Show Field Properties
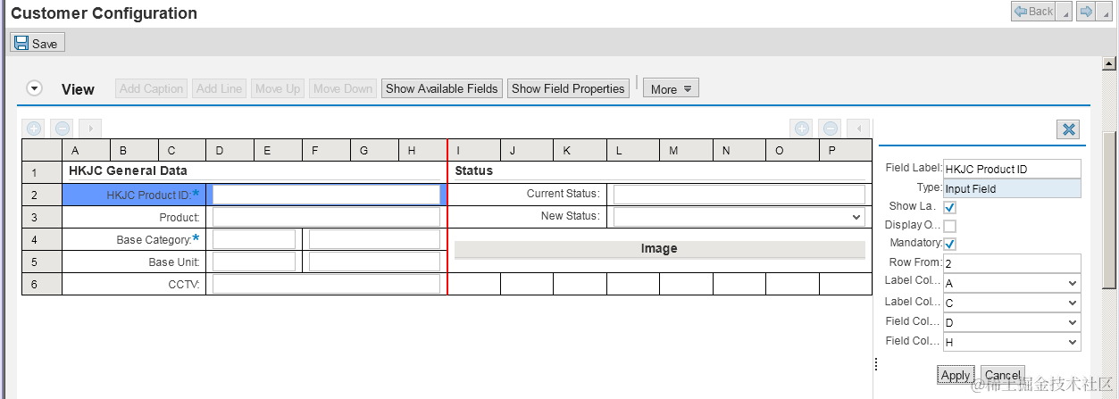1119x399 pixels. (x=568, y=88)
